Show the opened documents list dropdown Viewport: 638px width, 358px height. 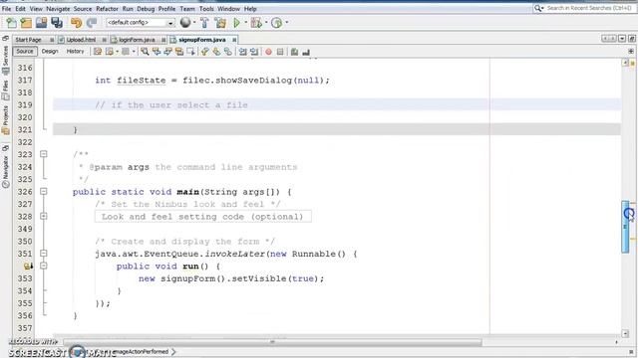pos(622,39)
